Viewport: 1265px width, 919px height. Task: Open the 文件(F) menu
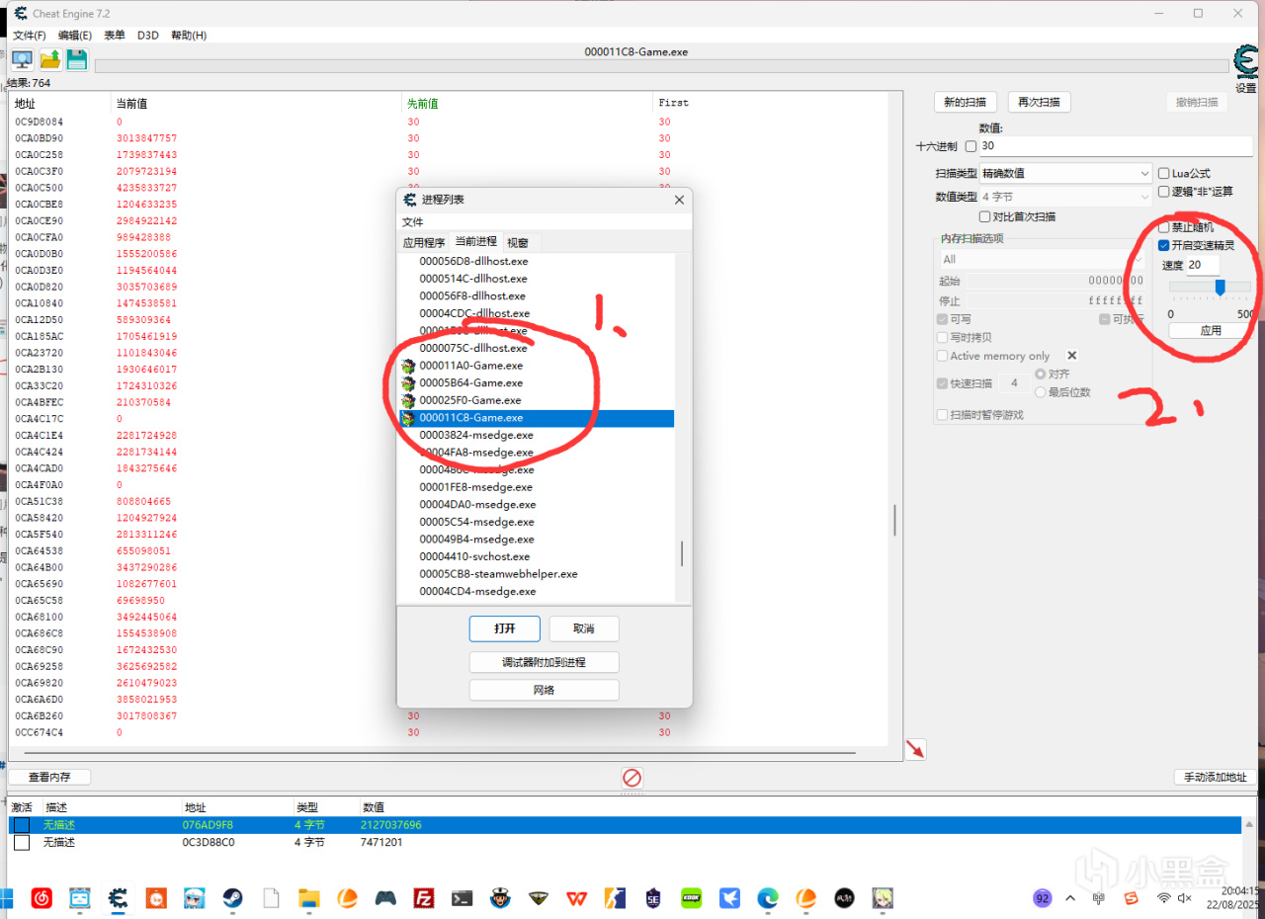29,35
